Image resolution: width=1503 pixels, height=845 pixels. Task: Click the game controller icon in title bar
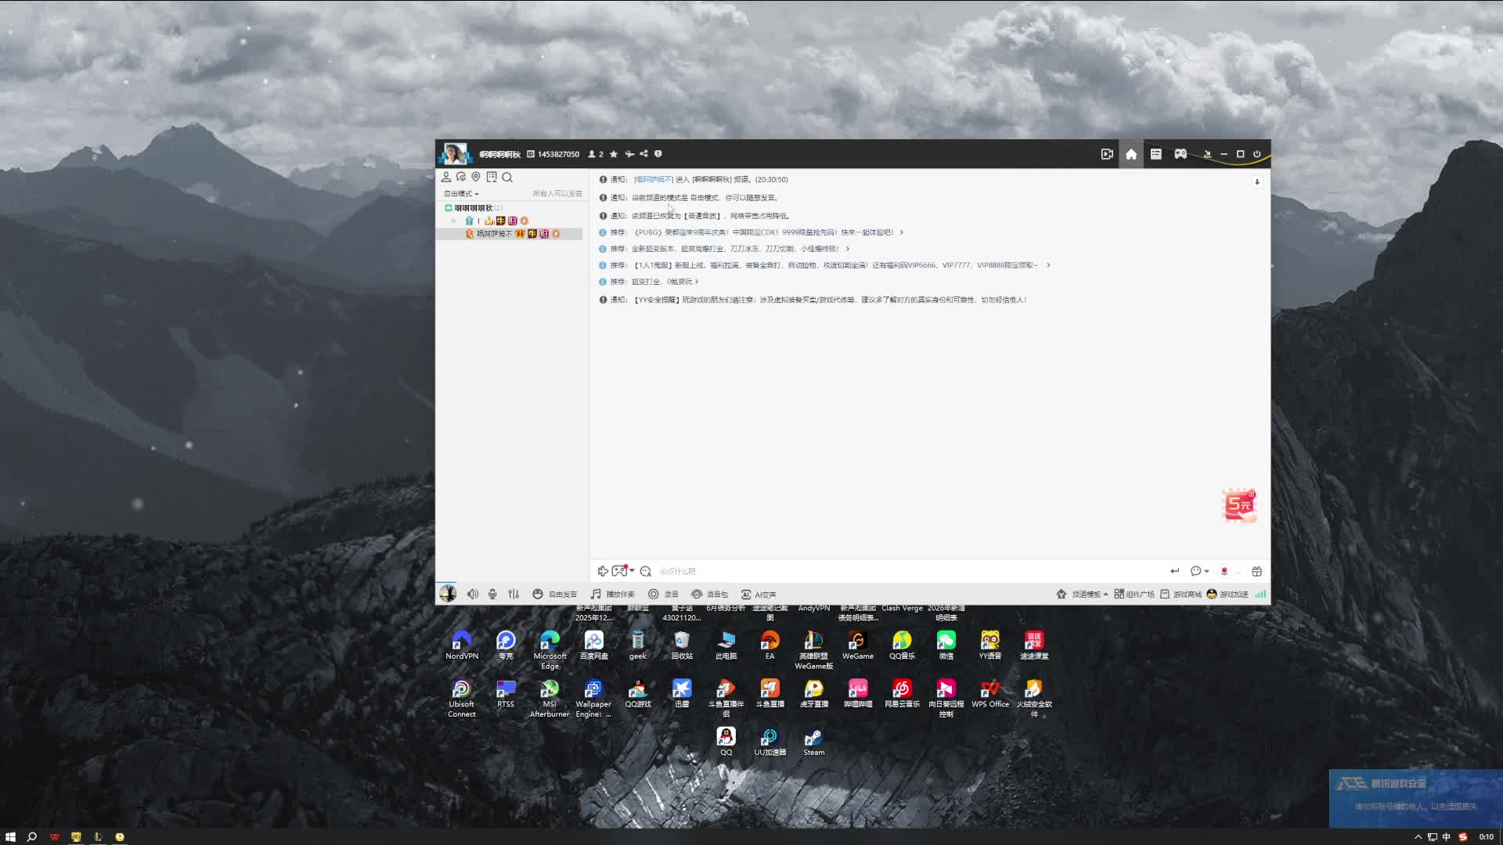(1180, 154)
